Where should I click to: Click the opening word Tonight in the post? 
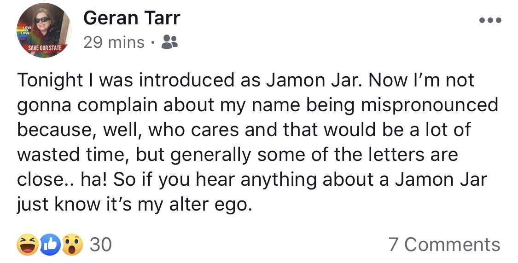pos(50,80)
